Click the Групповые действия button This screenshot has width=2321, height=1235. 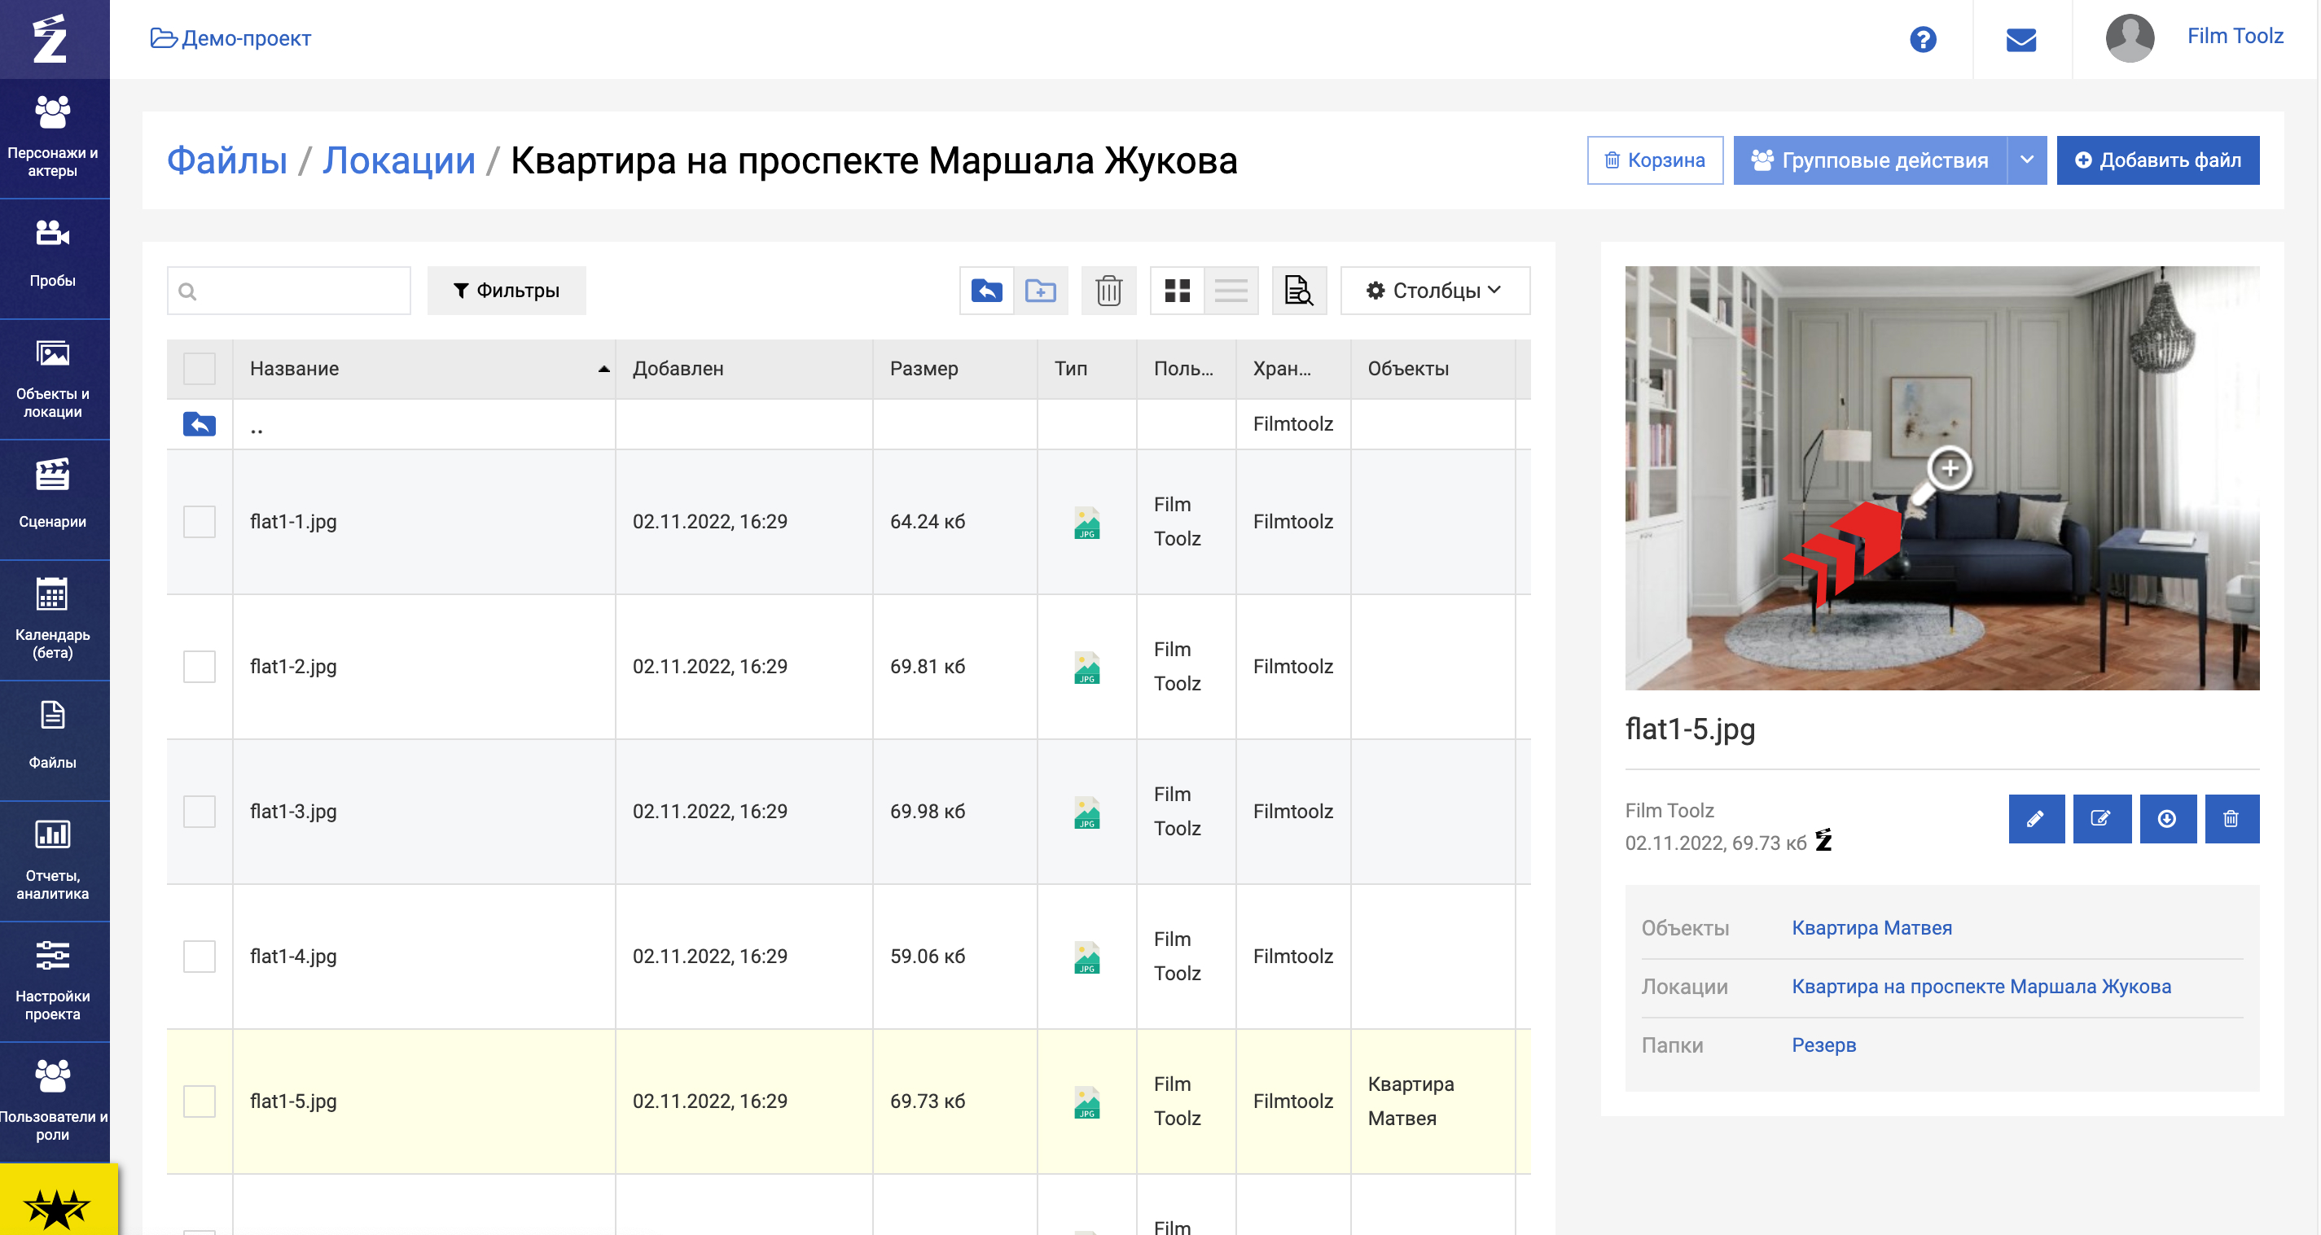click(x=1871, y=160)
